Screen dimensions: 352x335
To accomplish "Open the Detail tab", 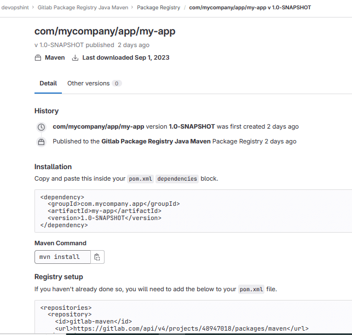I will coord(48,83).
